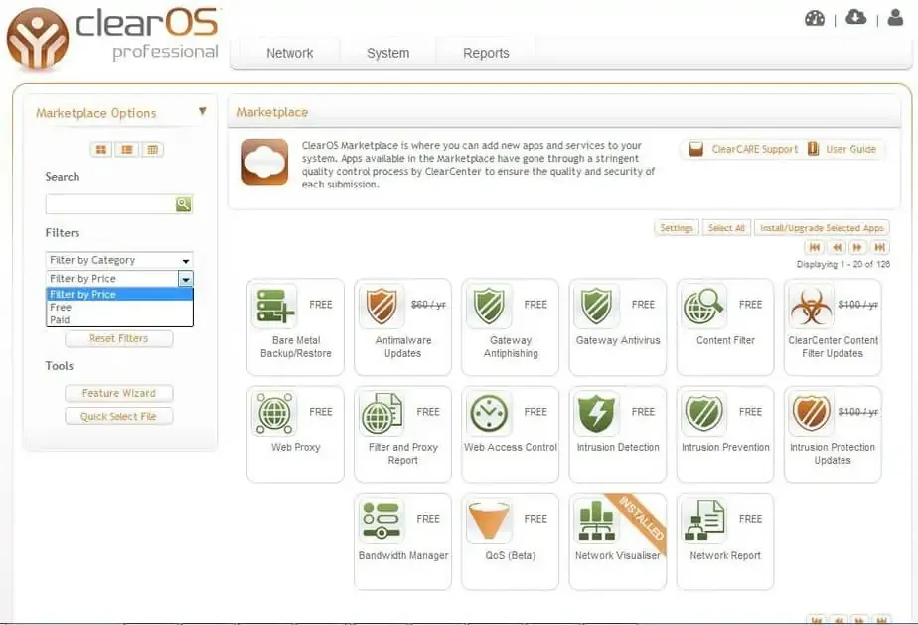
Task: Click the Gateway Antivirus shield icon
Action: click(596, 307)
